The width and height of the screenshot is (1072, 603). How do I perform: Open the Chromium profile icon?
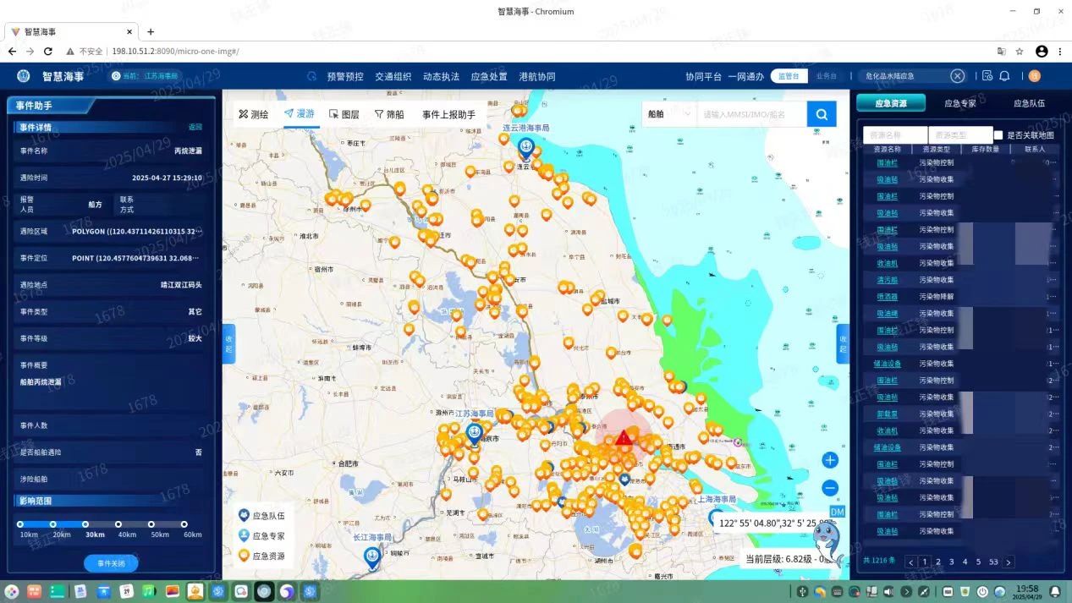1042,52
